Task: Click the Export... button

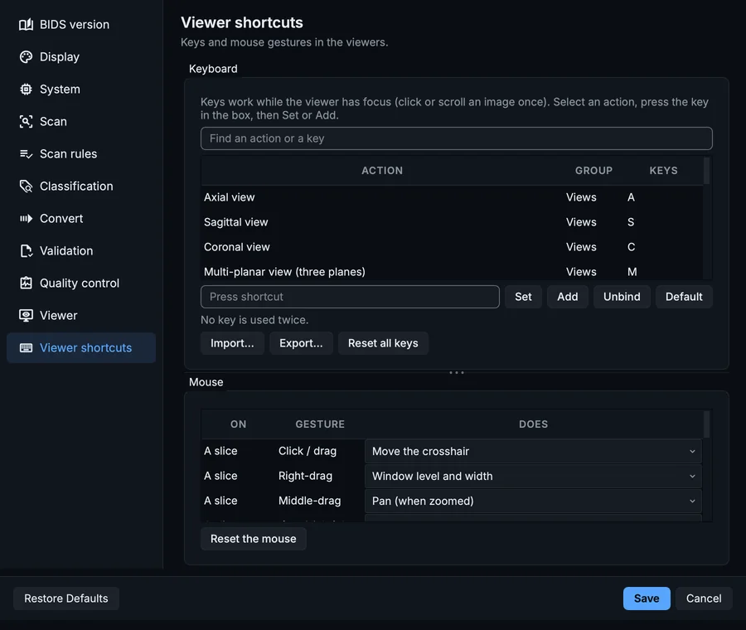Action: coord(301,343)
